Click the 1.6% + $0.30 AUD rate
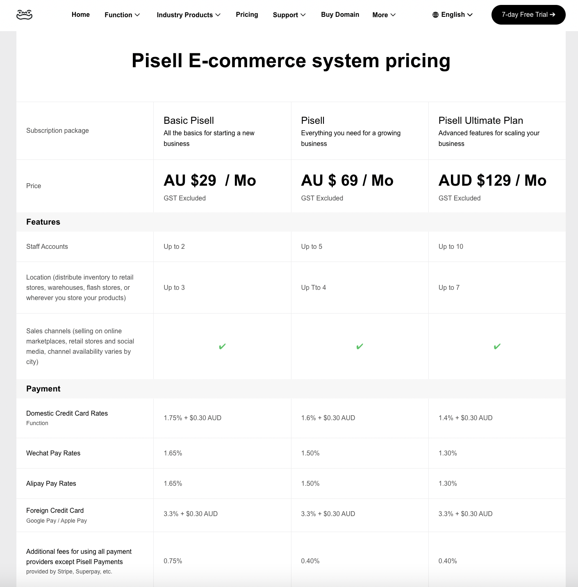 [328, 418]
